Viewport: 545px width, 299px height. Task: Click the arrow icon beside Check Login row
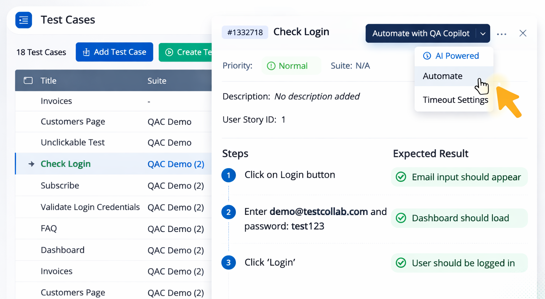[31, 164]
